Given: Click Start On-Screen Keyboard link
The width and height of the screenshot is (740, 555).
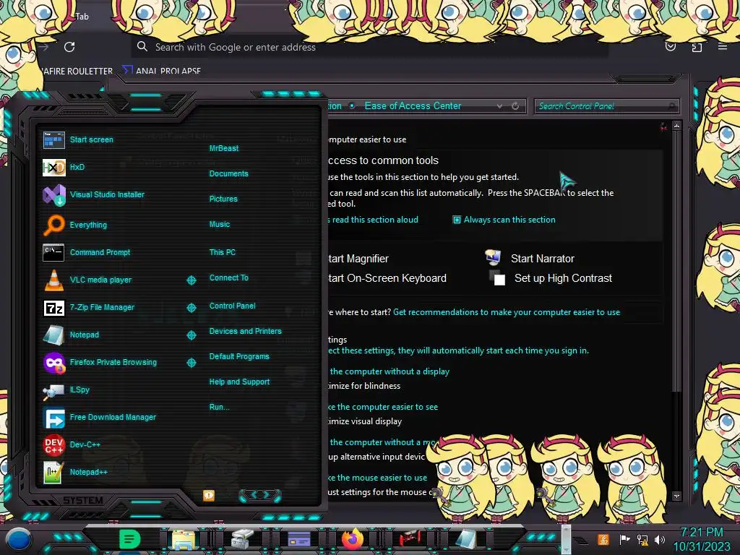Looking at the screenshot, I should pos(387,278).
